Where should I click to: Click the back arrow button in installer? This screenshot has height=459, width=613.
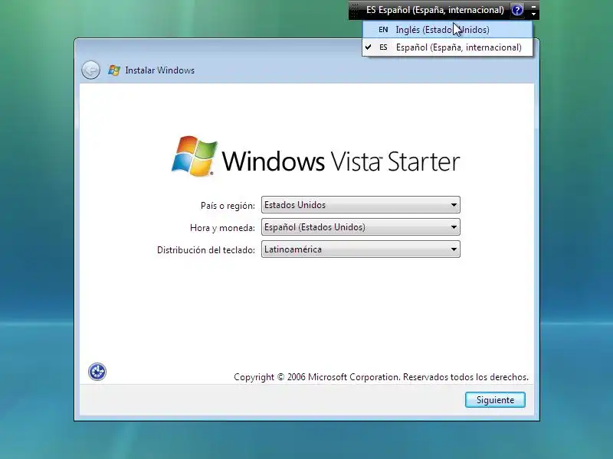90,70
